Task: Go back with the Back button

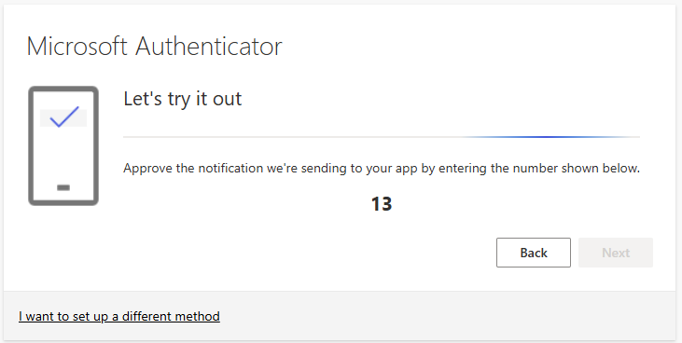Action: tap(534, 253)
